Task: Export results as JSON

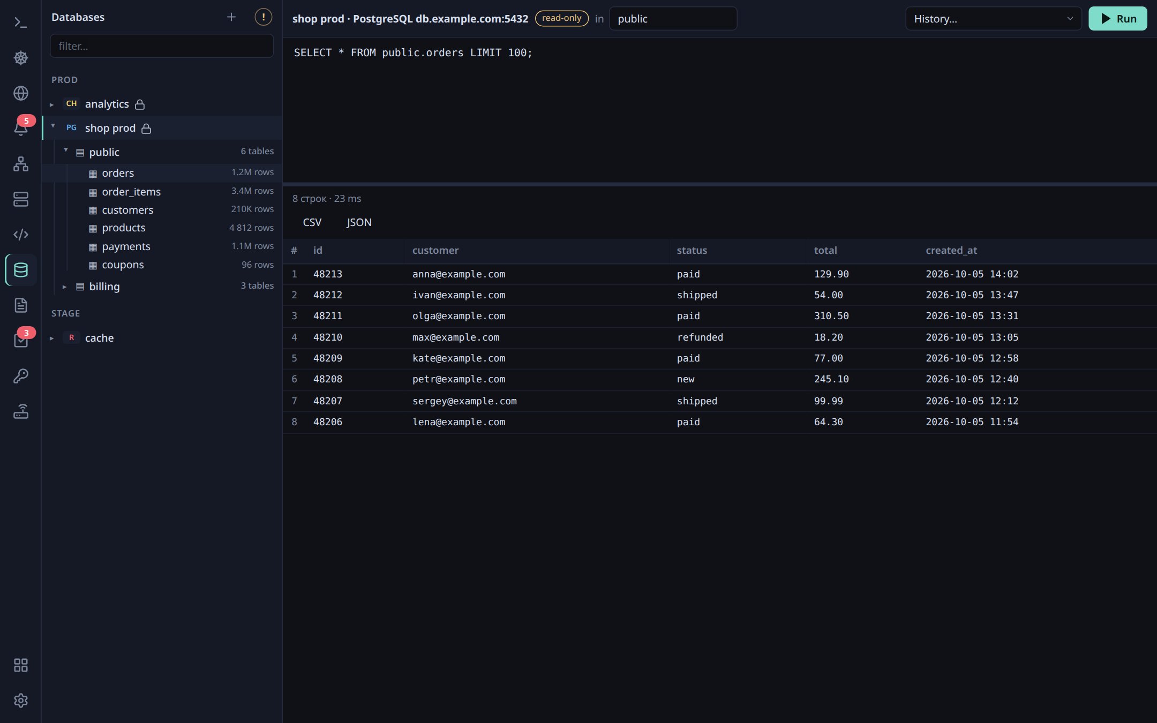Action: tap(359, 222)
